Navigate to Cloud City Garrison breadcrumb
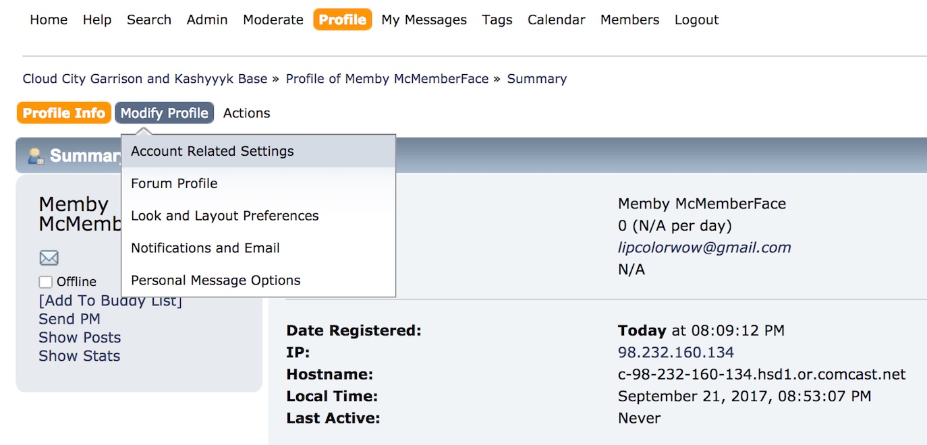Image resolution: width=927 pixels, height=445 pixels. (x=145, y=79)
